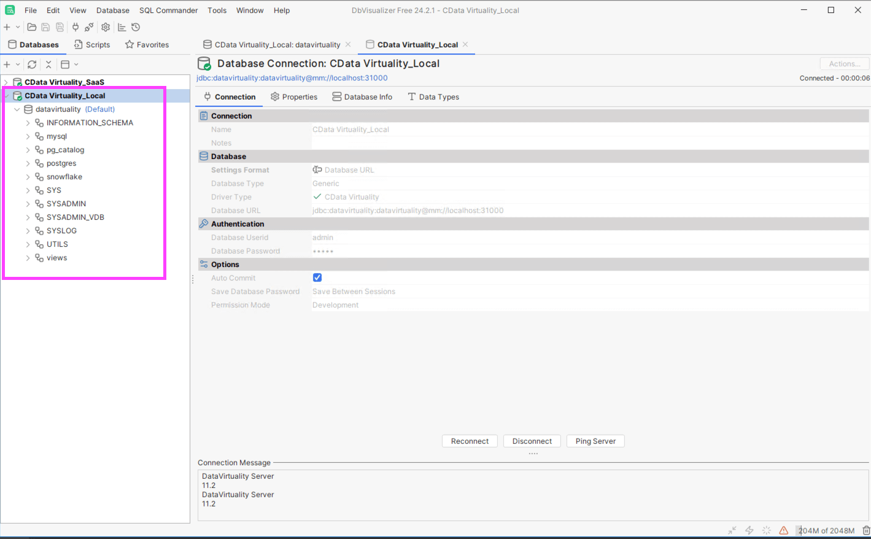
Task: Expand the CData Virtuality_SaaS connection
Action: [6, 82]
